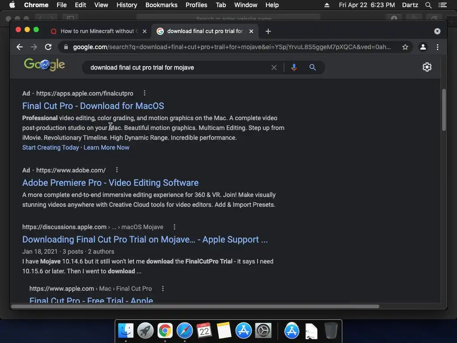Open Spotlight search in menu bar
Image resolution: width=457 pixels, height=343 pixels.
coord(428,5)
